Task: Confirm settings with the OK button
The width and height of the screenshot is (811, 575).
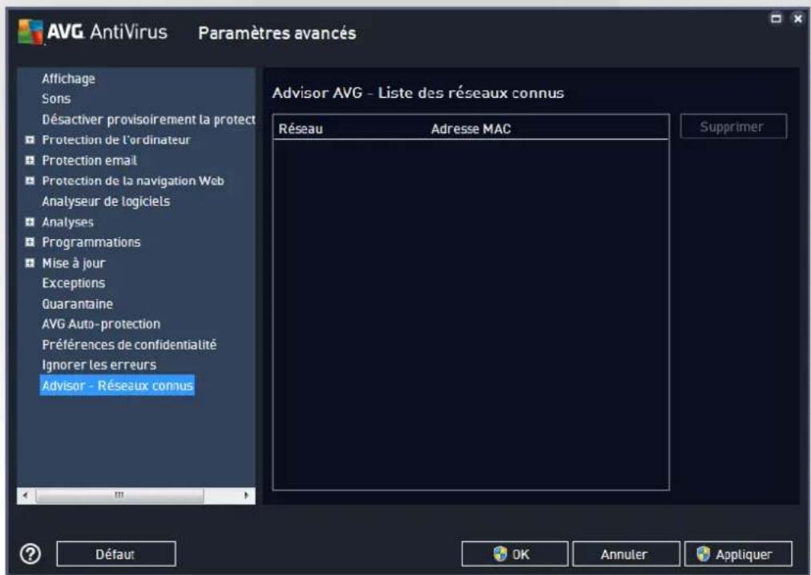Action: (x=514, y=554)
